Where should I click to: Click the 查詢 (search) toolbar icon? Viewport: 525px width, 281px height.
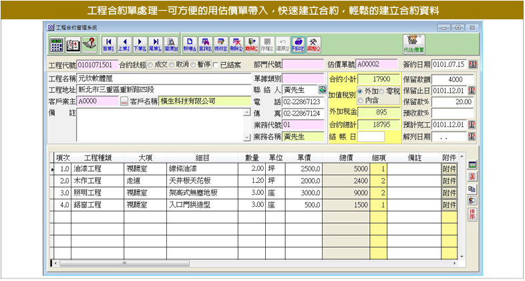pyautogui.click(x=205, y=45)
